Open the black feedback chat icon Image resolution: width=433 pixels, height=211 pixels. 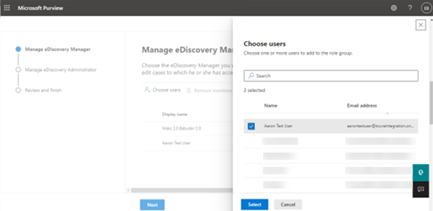pos(421,189)
